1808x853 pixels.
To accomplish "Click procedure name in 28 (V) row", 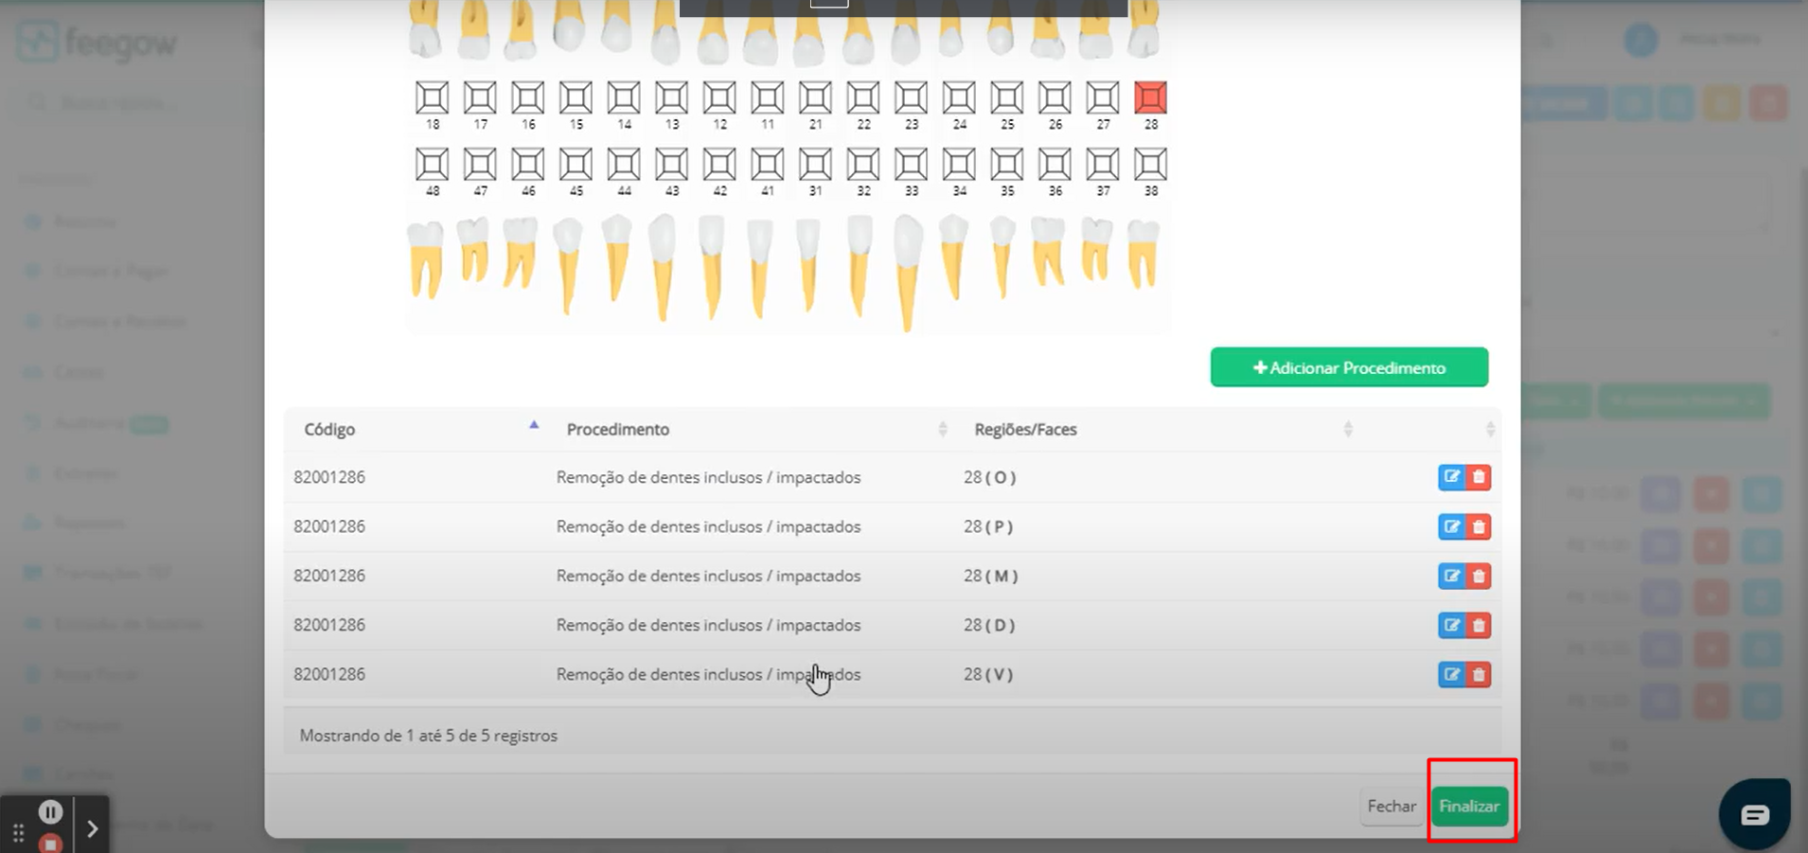I will click(x=708, y=674).
